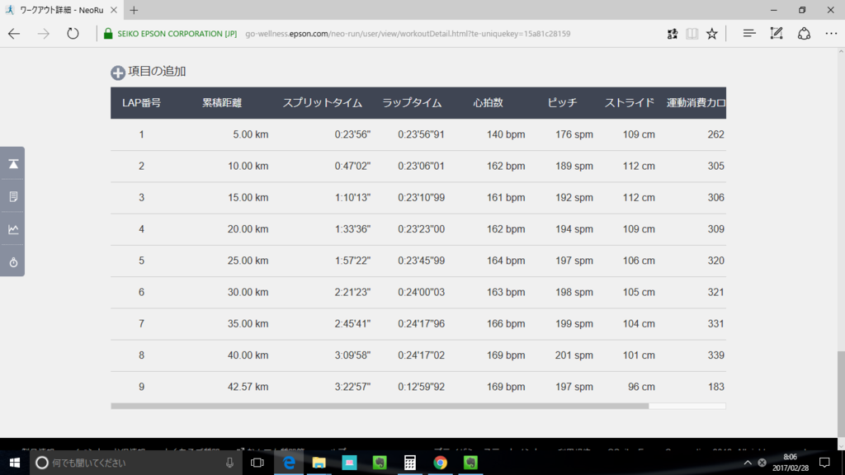Image resolution: width=845 pixels, height=475 pixels.
Task: Select the 0:12'59"92 lap time cell
Action: tap(422, 387)
